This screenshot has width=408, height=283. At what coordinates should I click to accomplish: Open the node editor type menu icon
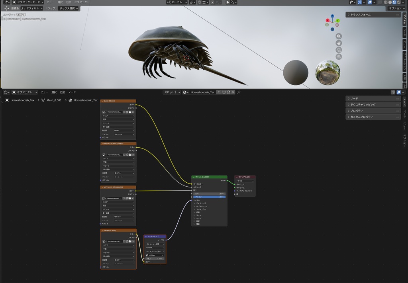point(6,92)
